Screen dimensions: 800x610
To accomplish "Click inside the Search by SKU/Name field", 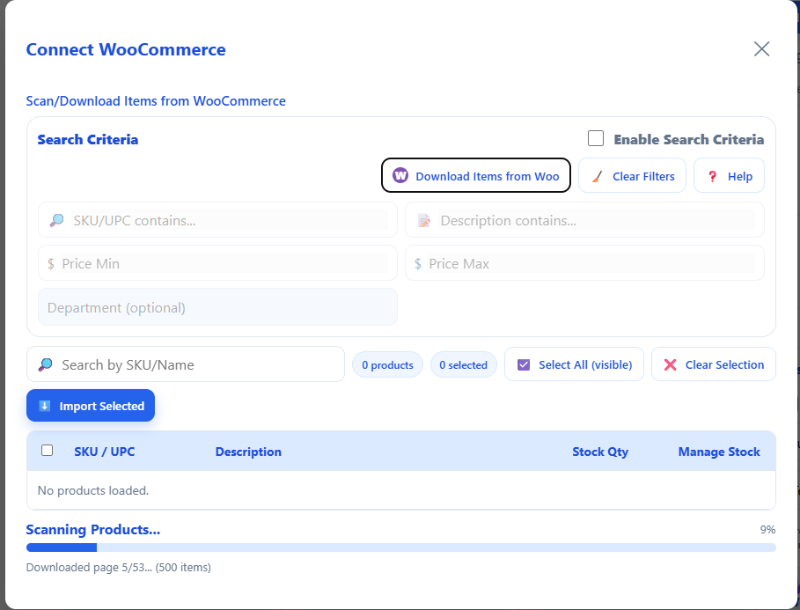I will tap(185, 364).
